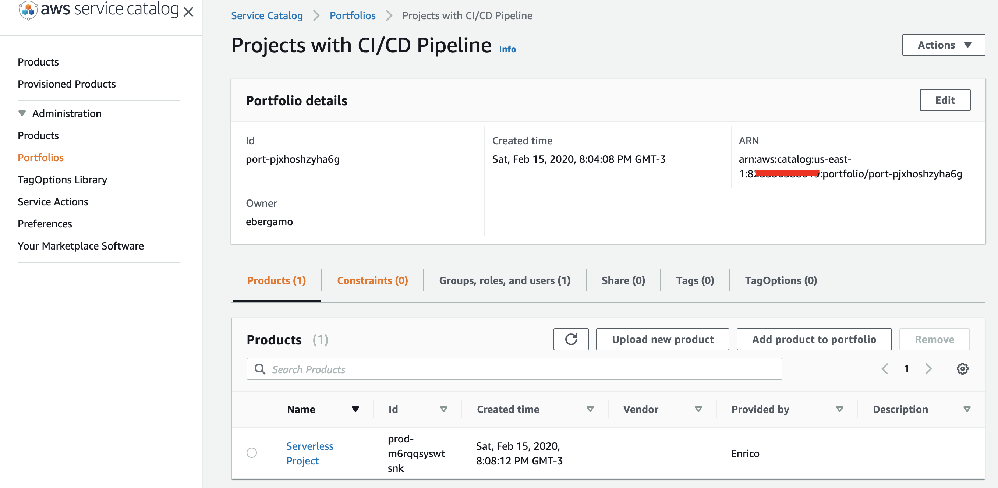Open the Actions dropdown
This screenshot has width=998, height=488.
(x=944, y=45)
